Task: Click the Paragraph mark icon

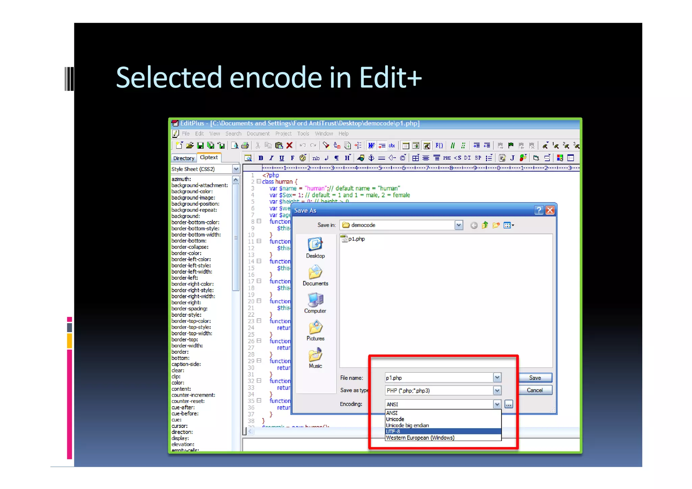Action: click(x=337, y=158)
